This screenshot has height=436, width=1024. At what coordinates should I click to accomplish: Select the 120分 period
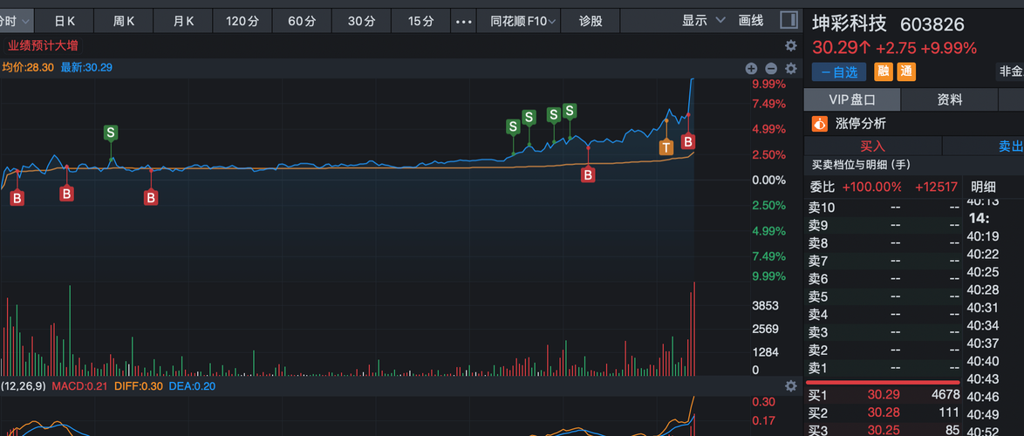click(x=242, y=22)
